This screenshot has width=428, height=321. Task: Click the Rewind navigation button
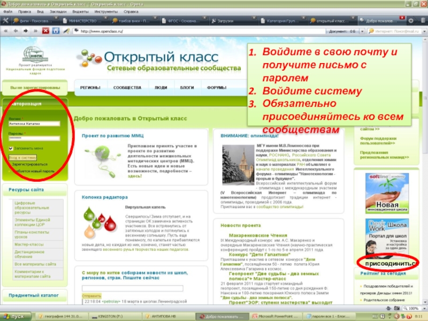coord(6,31)
